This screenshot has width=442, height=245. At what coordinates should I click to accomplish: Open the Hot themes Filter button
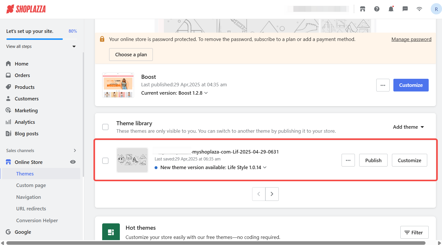[415, 232]
